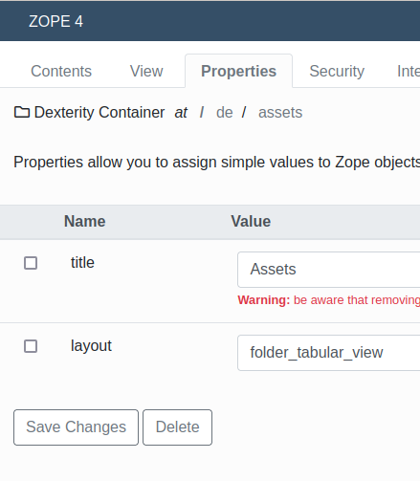The image size is (420, 481).
Task: Navigate to root via first breadcrumb slash
Action: point(202,112)
